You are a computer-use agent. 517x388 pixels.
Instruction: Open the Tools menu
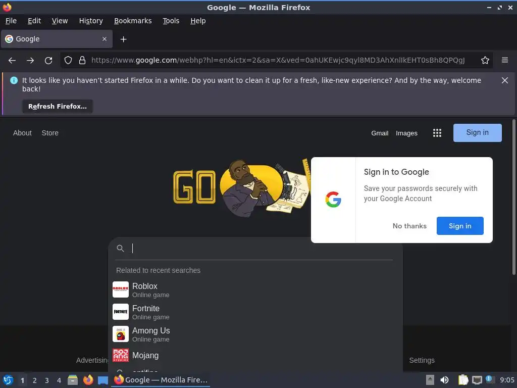[x=171, y=21]
